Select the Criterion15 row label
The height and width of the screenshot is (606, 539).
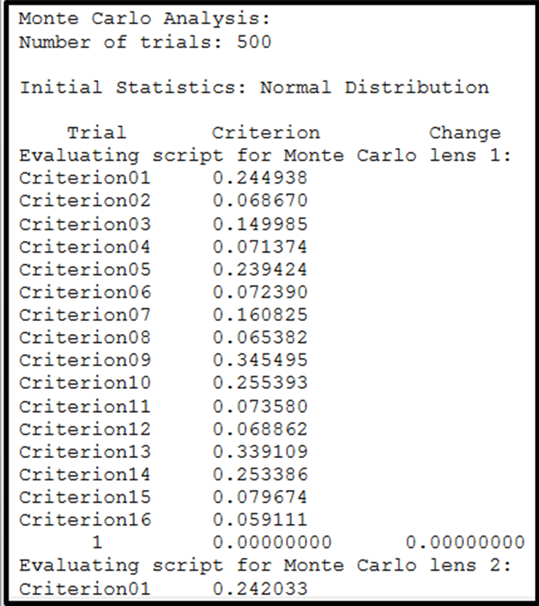(84, 497)
